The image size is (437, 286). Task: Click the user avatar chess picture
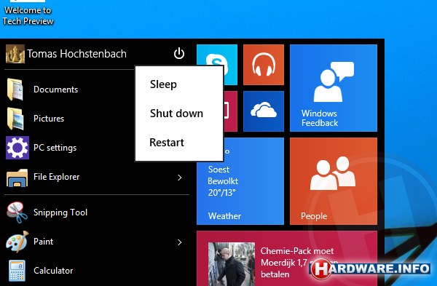coord(15,54)
